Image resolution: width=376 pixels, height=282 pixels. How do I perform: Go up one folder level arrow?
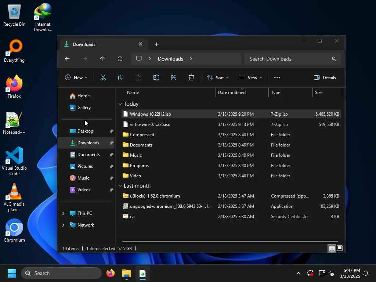pyautogui.click(x=102, y=59)
